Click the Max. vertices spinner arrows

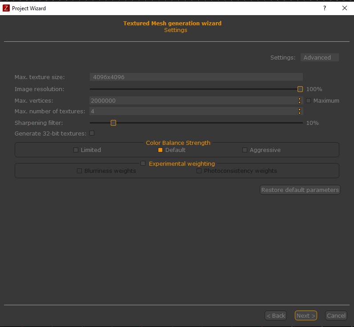pos(300,101)
